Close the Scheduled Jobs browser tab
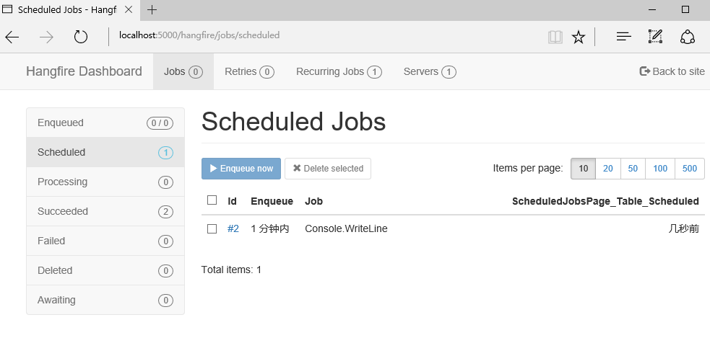 [x=129, y=10]
